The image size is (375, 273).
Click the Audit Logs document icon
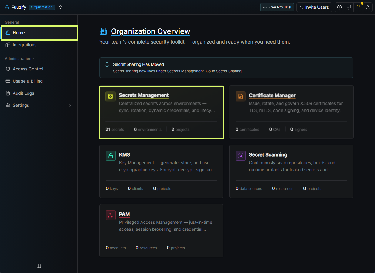pos(8,93)
